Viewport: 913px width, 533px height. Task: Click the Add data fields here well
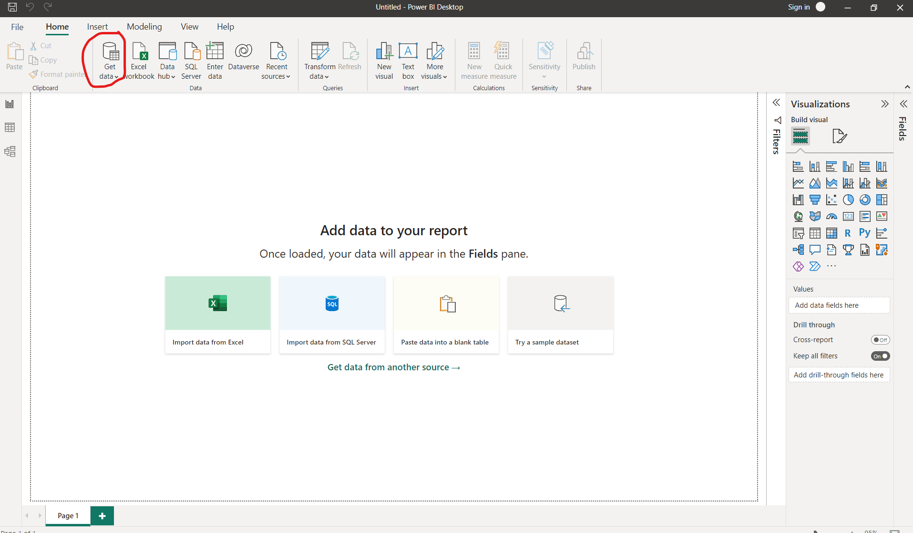click(x=839, y=305)
